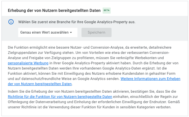
Task: Click the dropdown caret arrow beside "auswählen"
Action: tap(71, 32)
